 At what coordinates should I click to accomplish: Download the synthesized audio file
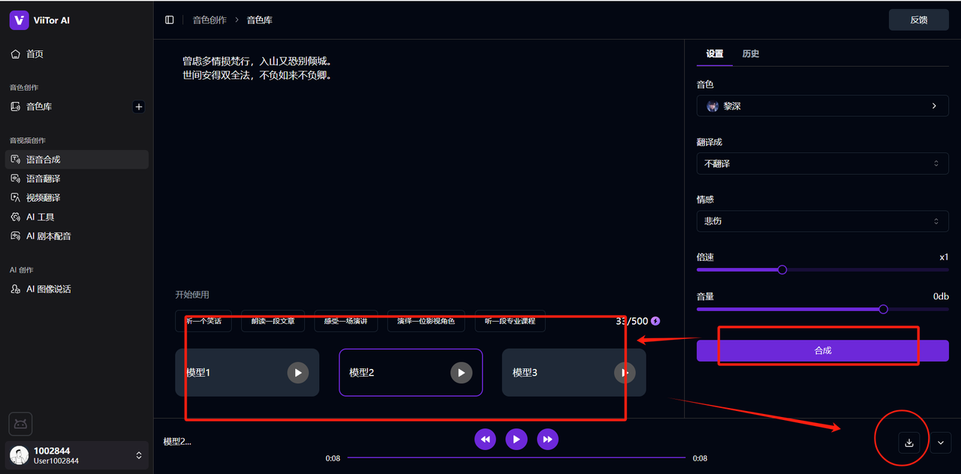pos(908,442)
